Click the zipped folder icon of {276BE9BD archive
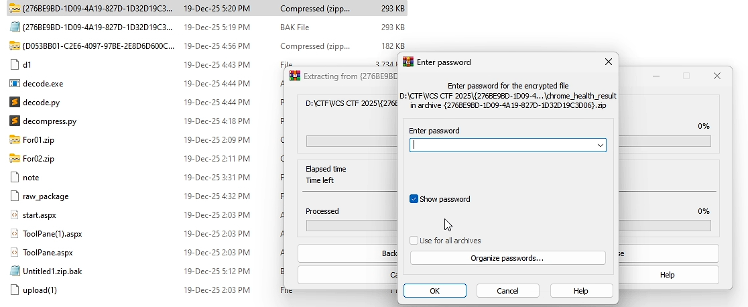Screen dimensions: 748x307 tap(14, 8)
